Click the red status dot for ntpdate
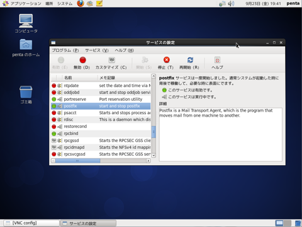Image resolution: width=302 pixels, height=227 pixels. coord(54,86)
